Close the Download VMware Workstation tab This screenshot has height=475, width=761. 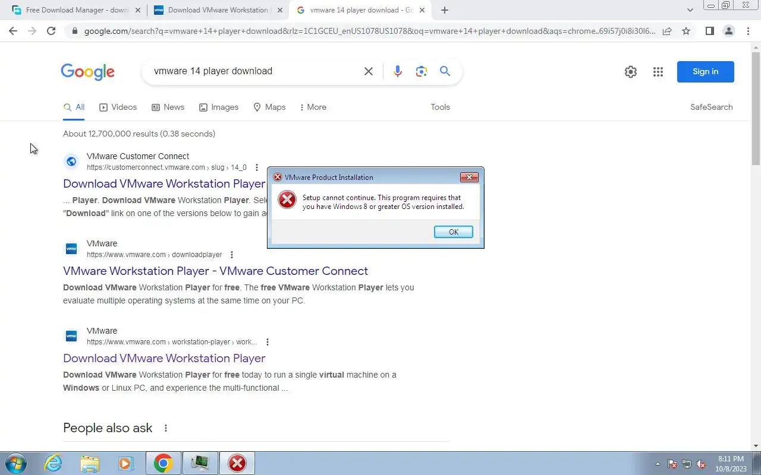280,10
